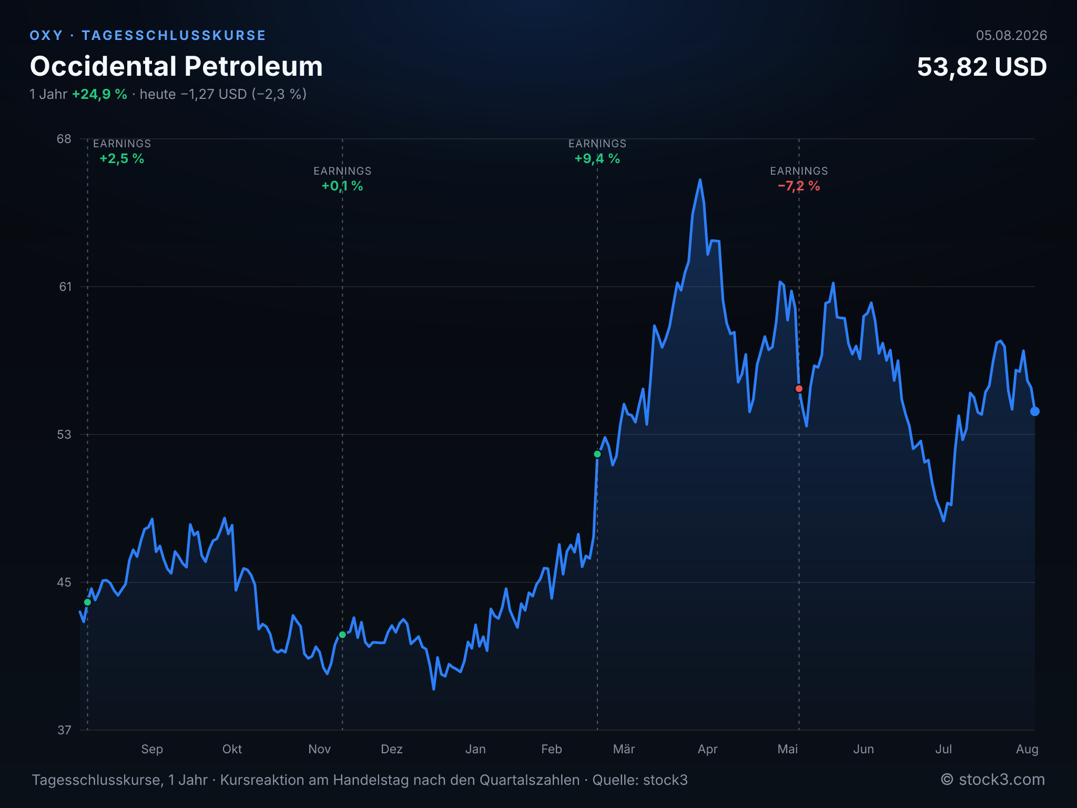The image size is (1077, 808).
Task: Click the OXY · TAGESSCHLUSSKURSE header label
Action: (148, 35)
